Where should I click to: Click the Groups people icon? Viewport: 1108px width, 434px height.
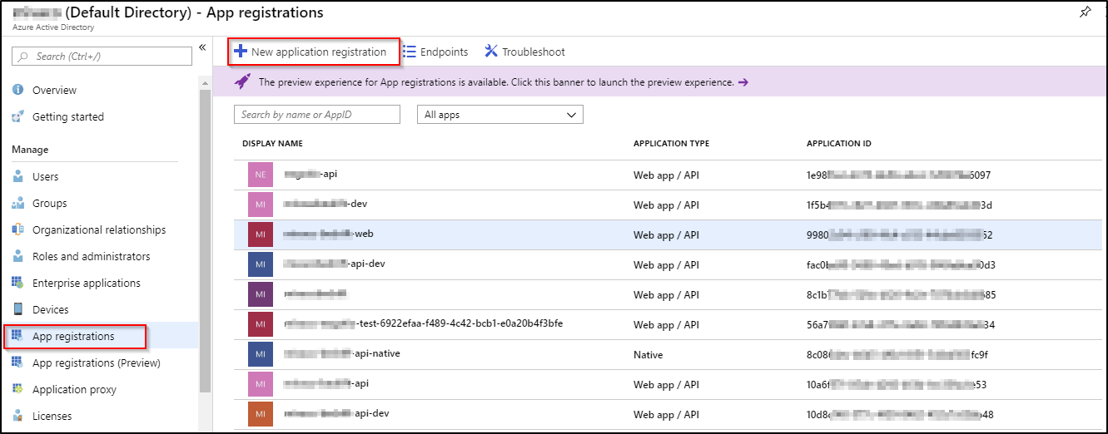tap(17, 203)
